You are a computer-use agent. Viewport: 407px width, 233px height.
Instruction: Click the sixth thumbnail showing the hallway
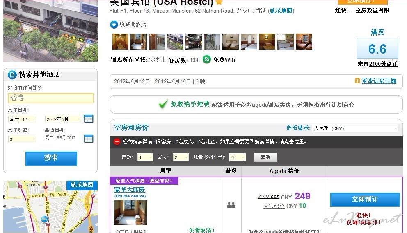click(212, 41)
